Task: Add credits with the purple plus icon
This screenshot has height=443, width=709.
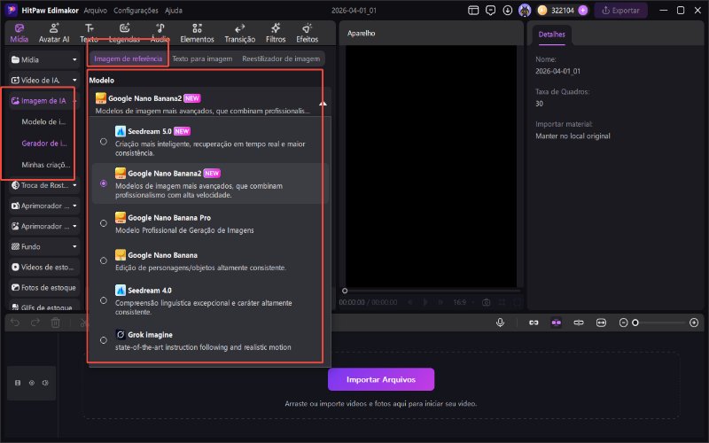Action: click(583, 11)
